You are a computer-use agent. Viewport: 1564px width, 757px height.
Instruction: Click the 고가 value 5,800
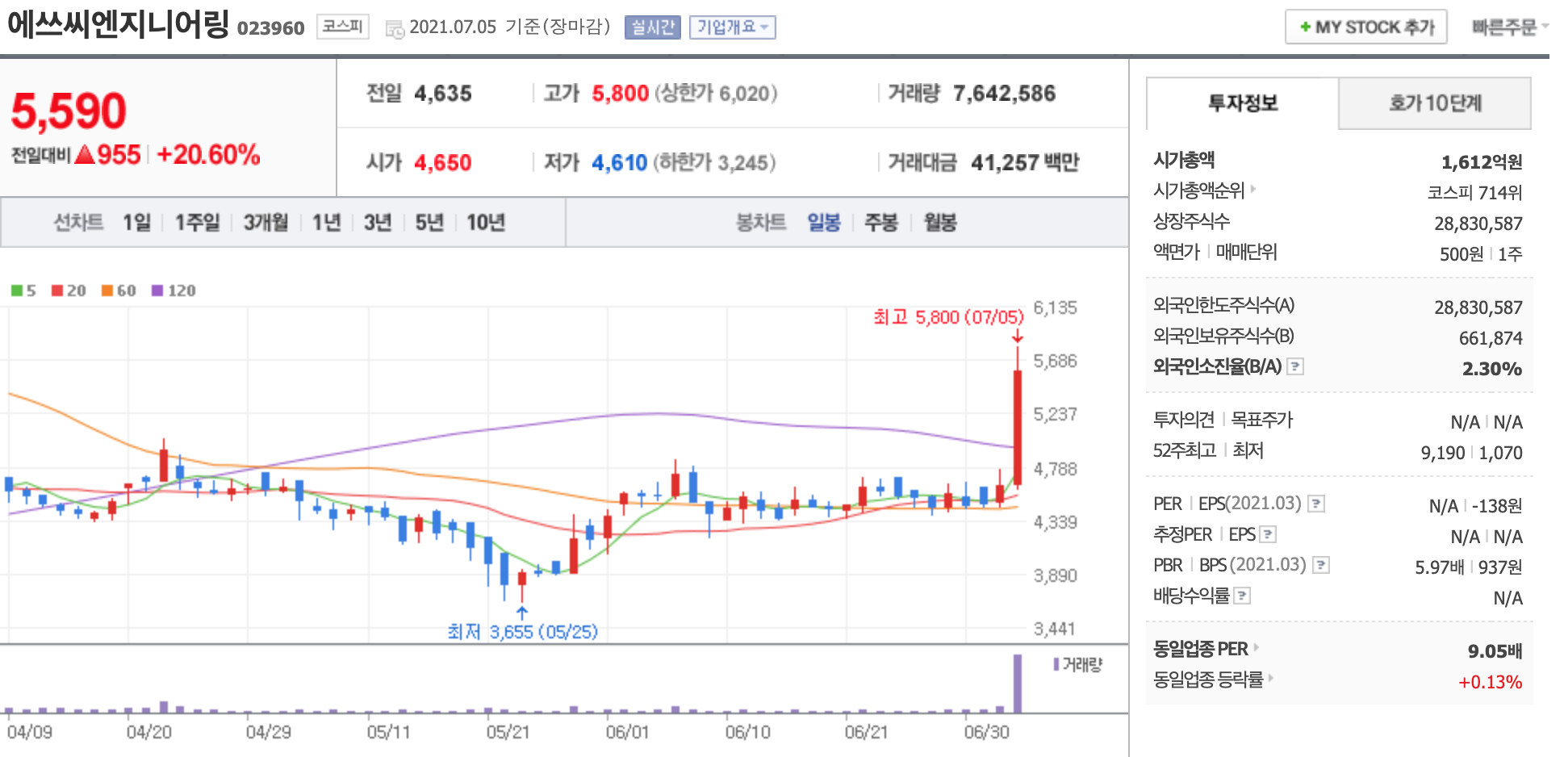pos(621,94)
